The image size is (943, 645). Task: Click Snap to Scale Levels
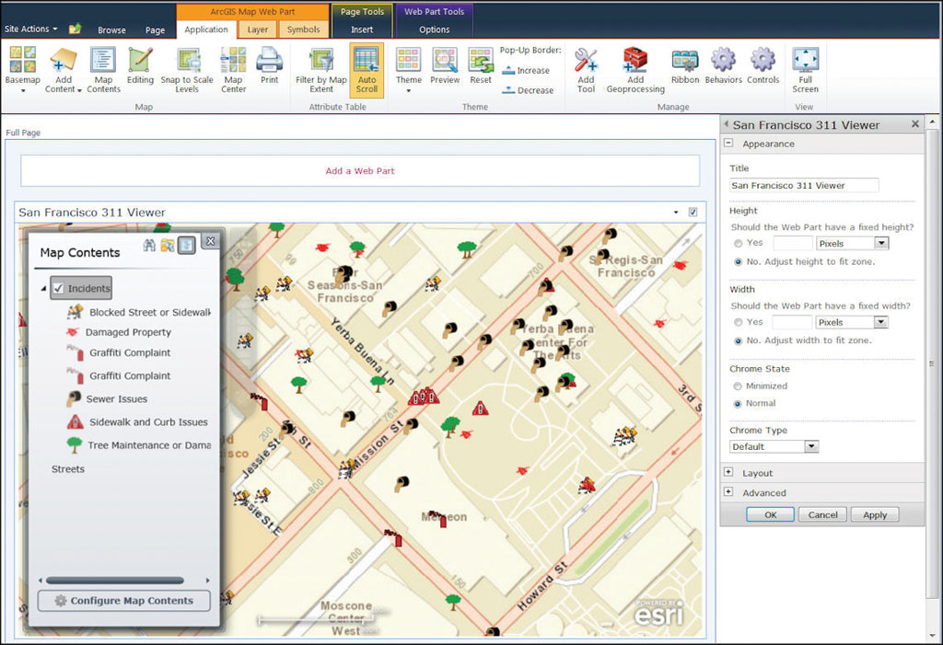tap(187, 68)
